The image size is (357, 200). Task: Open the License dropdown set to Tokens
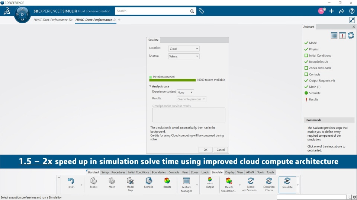[x=184, y=56]
